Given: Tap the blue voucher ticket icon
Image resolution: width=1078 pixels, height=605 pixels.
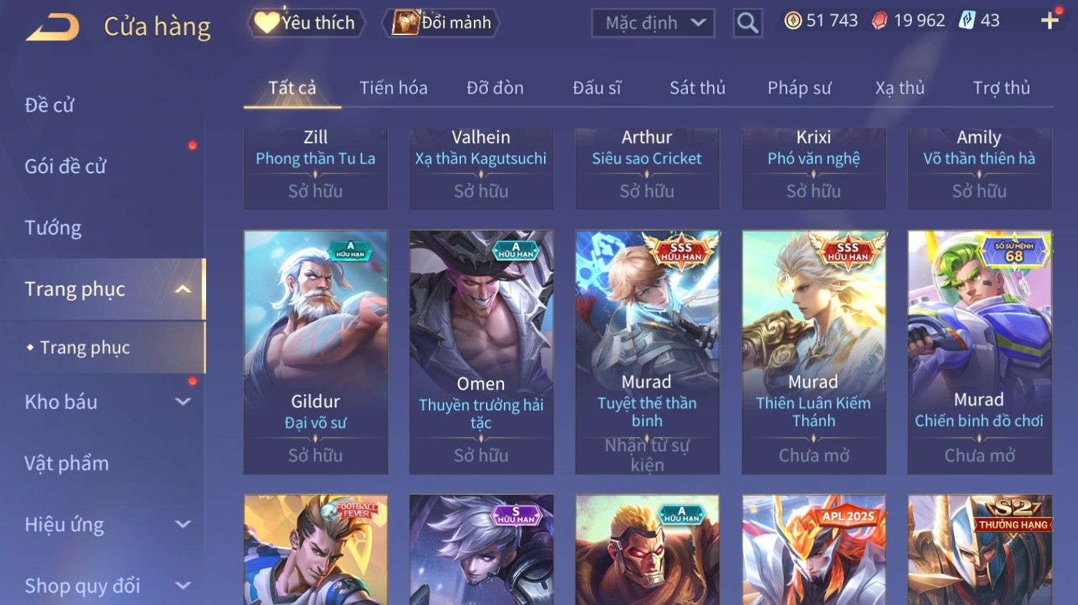Looking at the screenshot, I should click(967, 20).
